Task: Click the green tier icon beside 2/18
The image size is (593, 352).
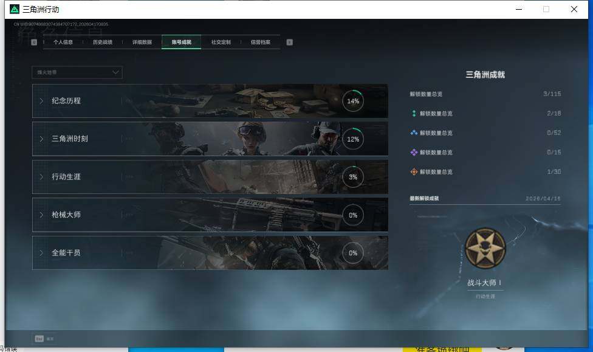Action: [x=414, y=113]
